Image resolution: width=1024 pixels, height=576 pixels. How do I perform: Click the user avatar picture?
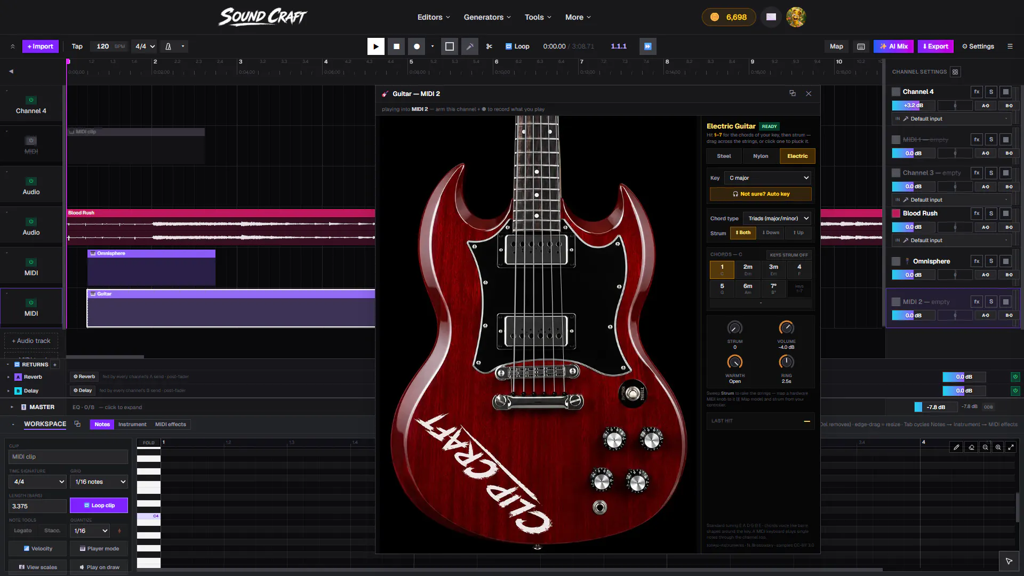click(x=796, y=17)
